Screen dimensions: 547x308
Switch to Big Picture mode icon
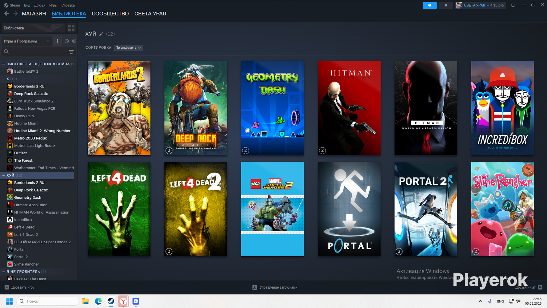click(513, 5)
